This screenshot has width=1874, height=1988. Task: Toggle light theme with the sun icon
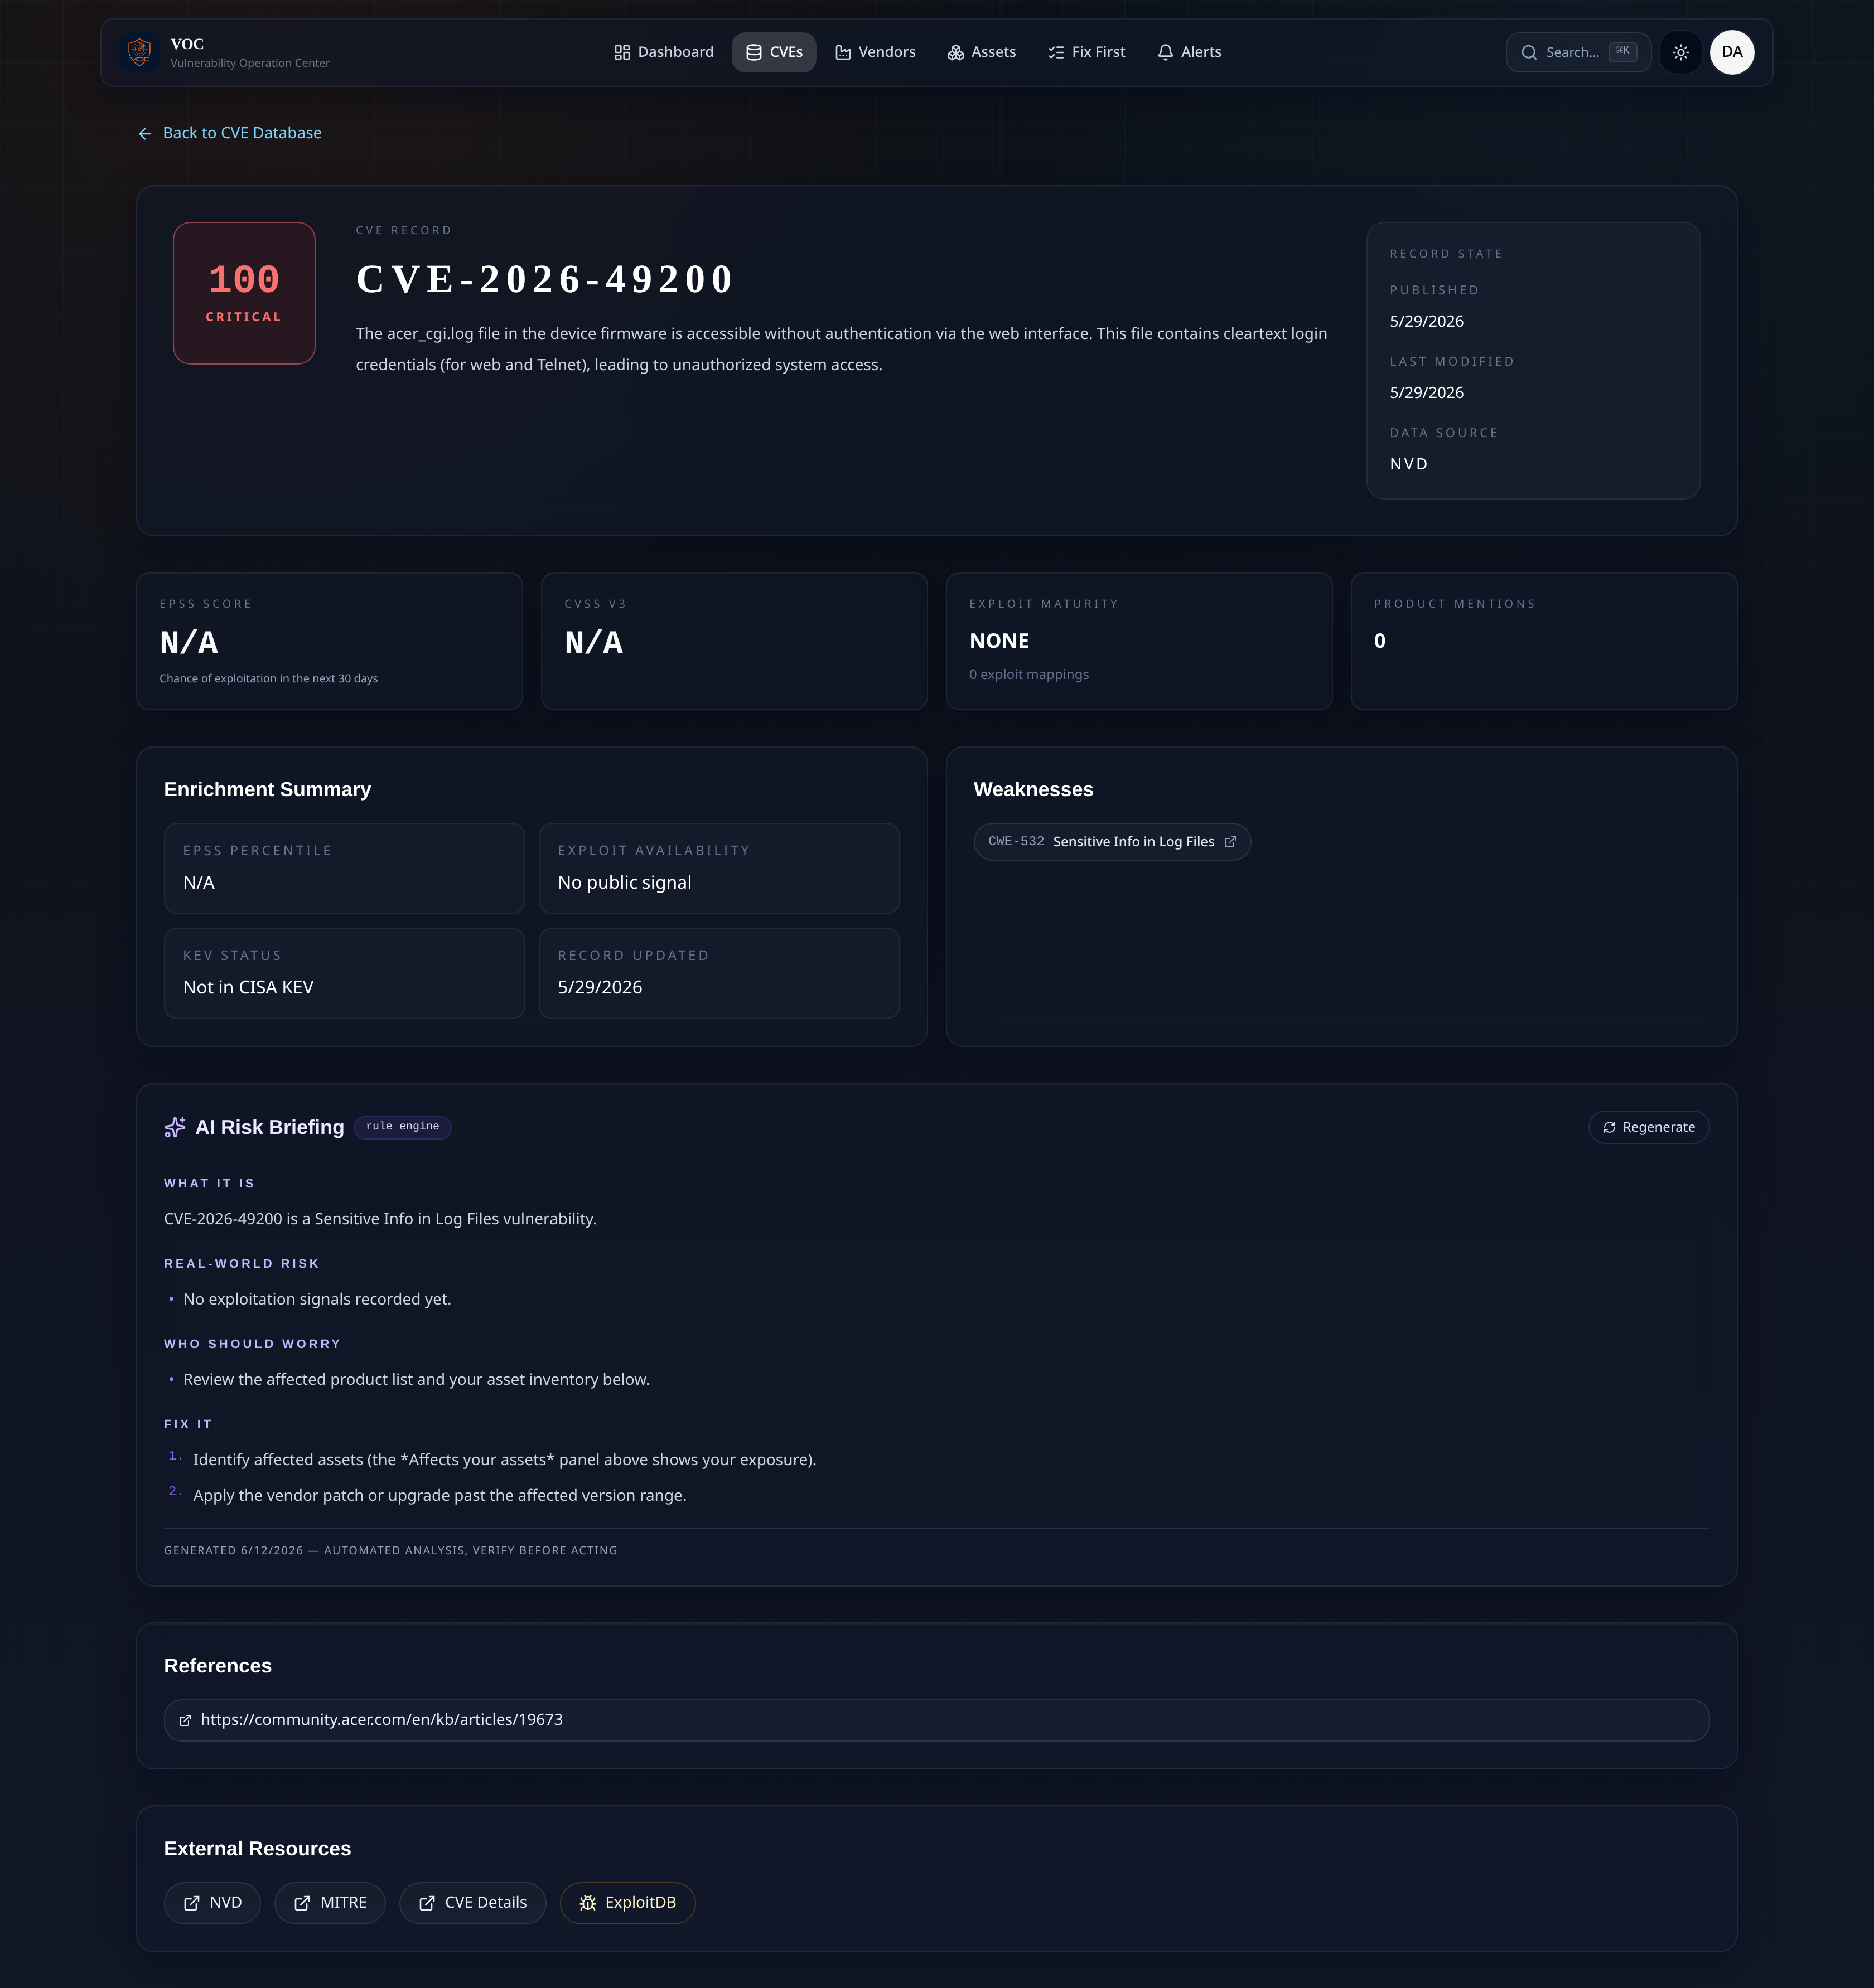1681,52
